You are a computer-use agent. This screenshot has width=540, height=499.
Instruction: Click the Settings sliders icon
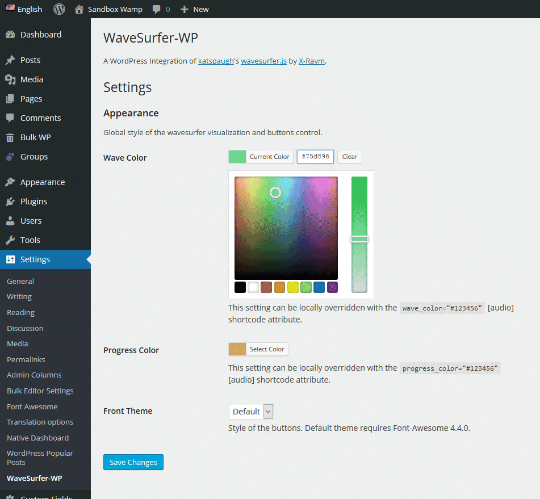(11, 259)
